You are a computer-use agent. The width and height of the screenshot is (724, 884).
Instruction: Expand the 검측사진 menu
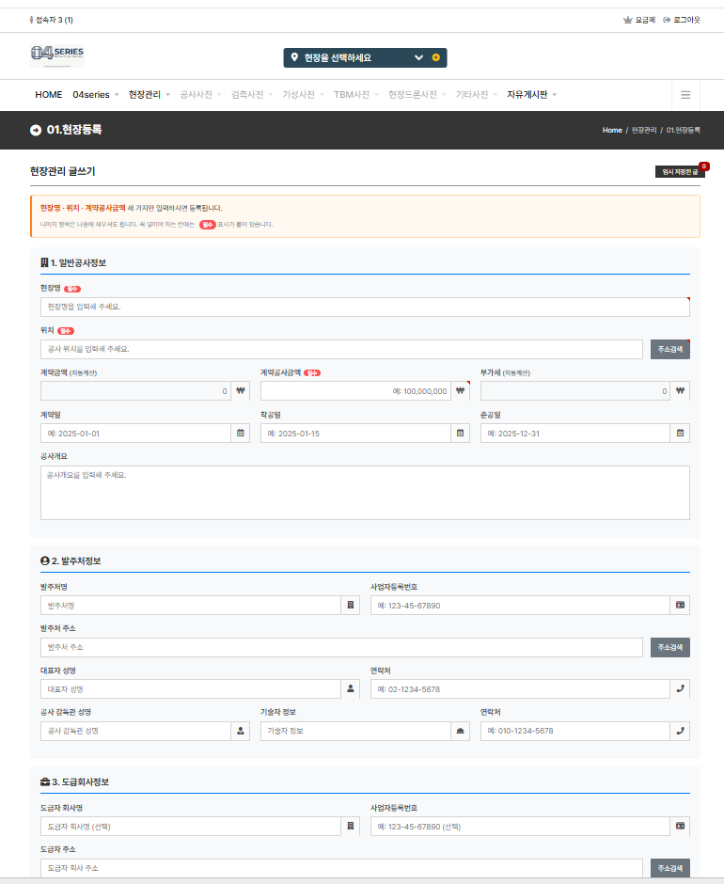[251, 95]
